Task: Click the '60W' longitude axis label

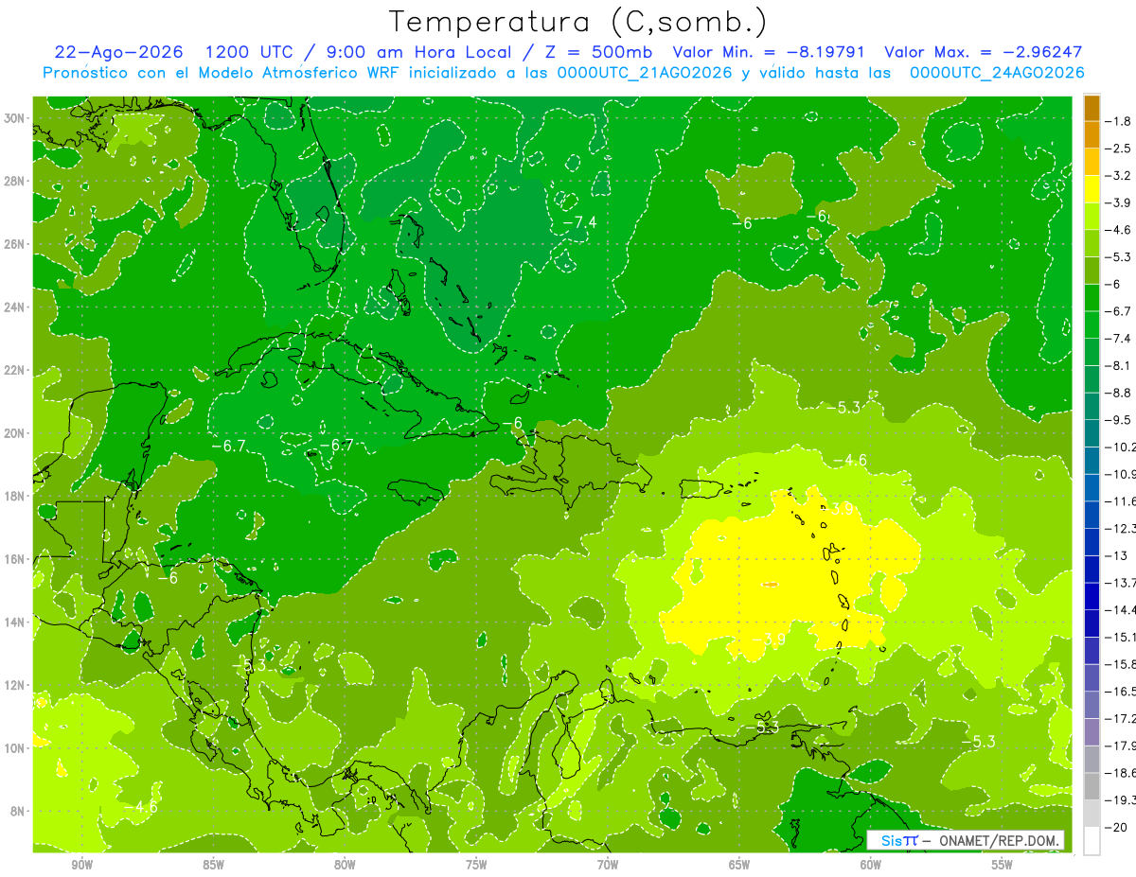Action: pyautogui.click(x=870, y=865)
